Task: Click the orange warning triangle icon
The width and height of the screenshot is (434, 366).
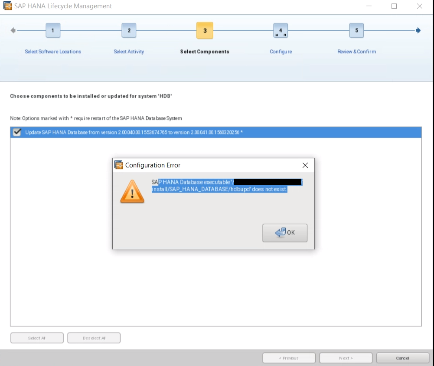Action: click(x=132, y=192)
